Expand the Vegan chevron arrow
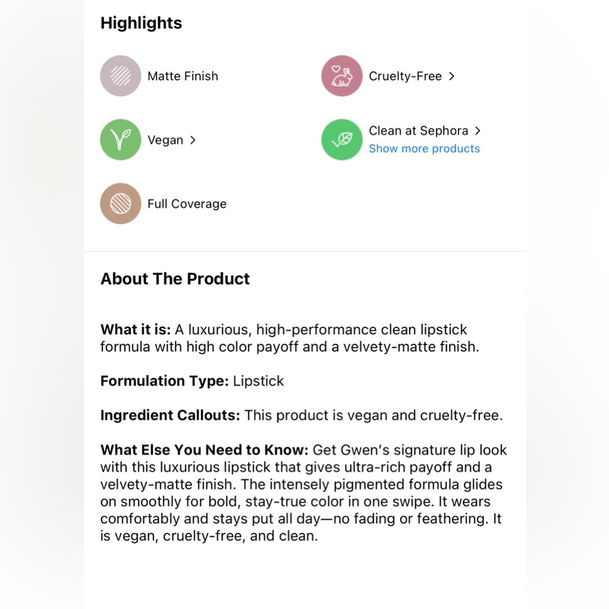 (192, 140)
